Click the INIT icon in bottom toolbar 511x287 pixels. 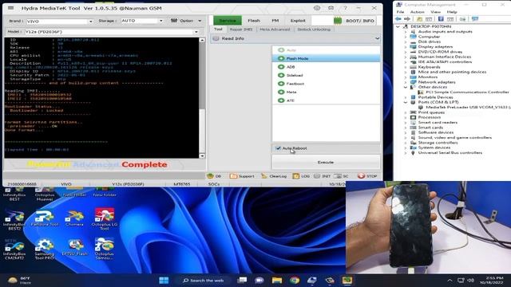click(x=317, y=176)
